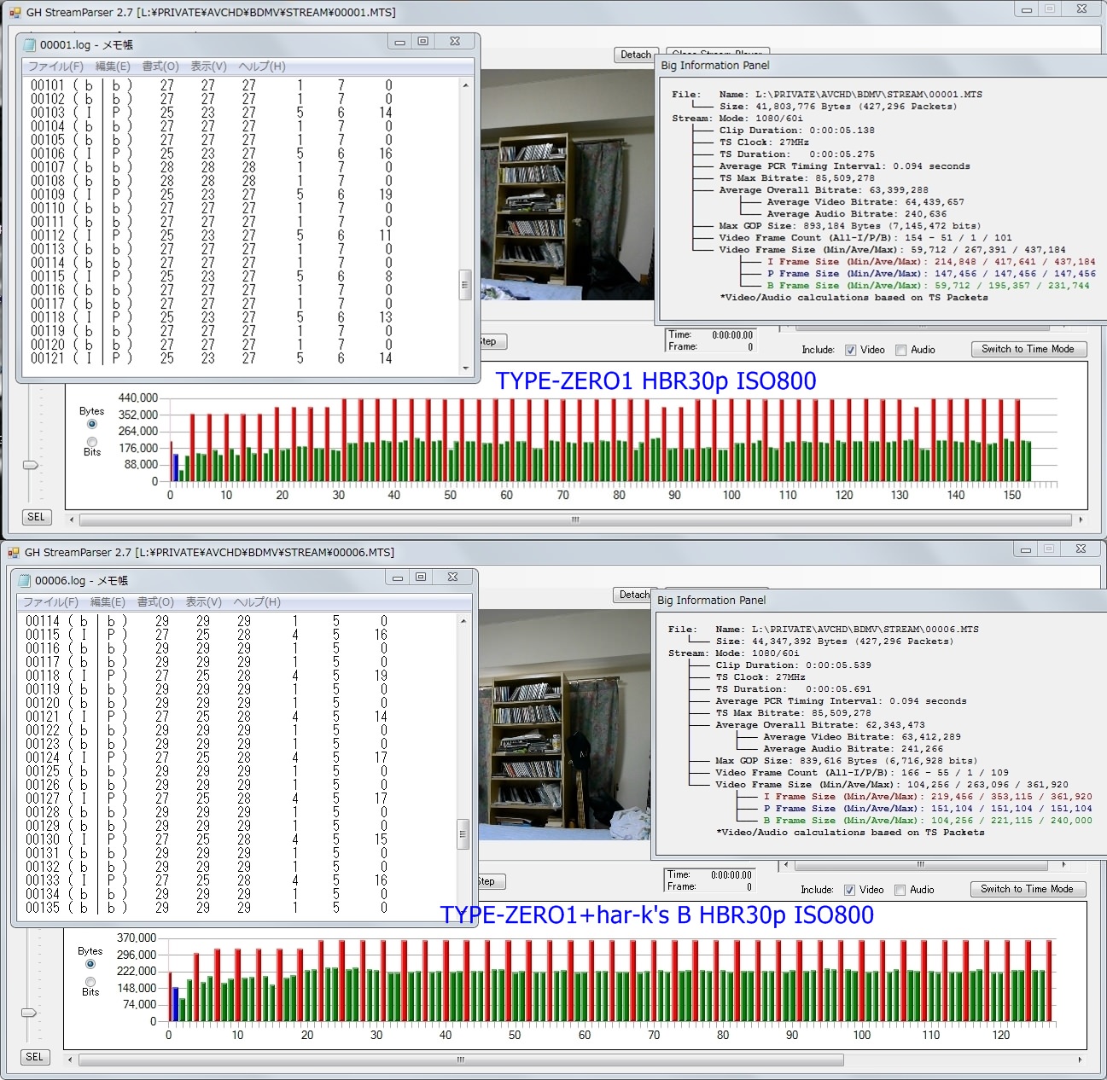
Task: Minimize the 00006.log Notepad window
Action: (x=397, y=578)
